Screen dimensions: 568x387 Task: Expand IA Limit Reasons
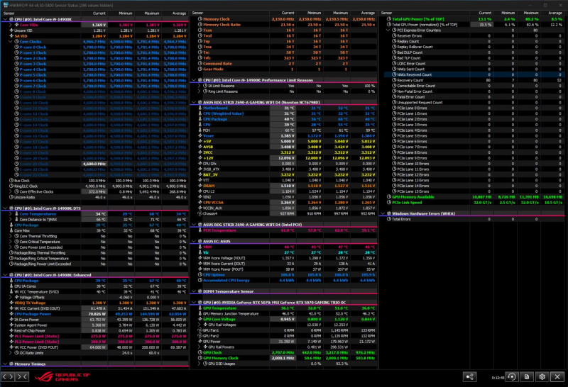(200, 86)
